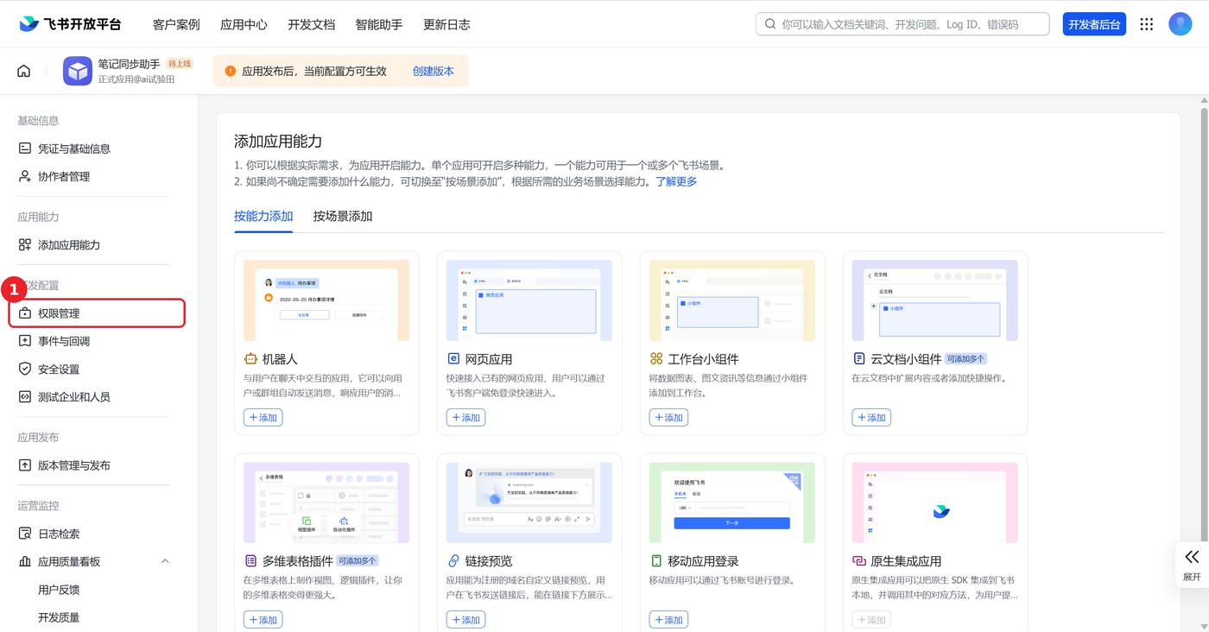Click the 添加应用能力 sidebar icon
1209x632 pixels.
pyautogui.click(x=25, y=244)
